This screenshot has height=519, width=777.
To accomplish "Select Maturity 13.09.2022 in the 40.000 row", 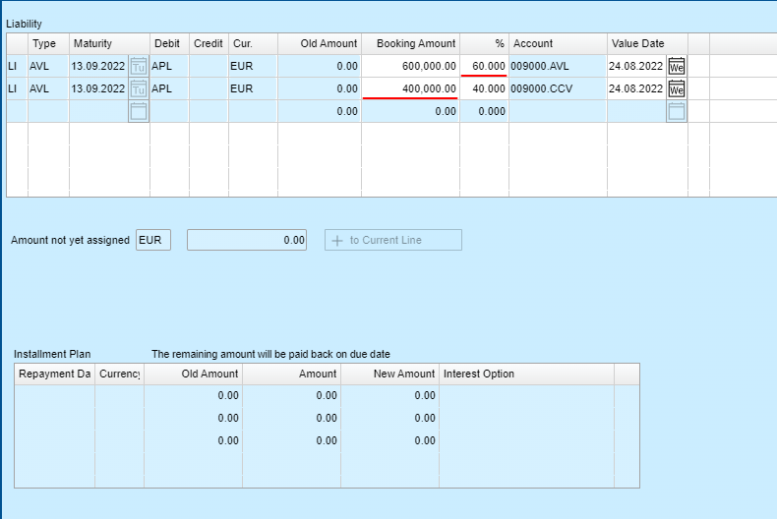I will (98, 88).
